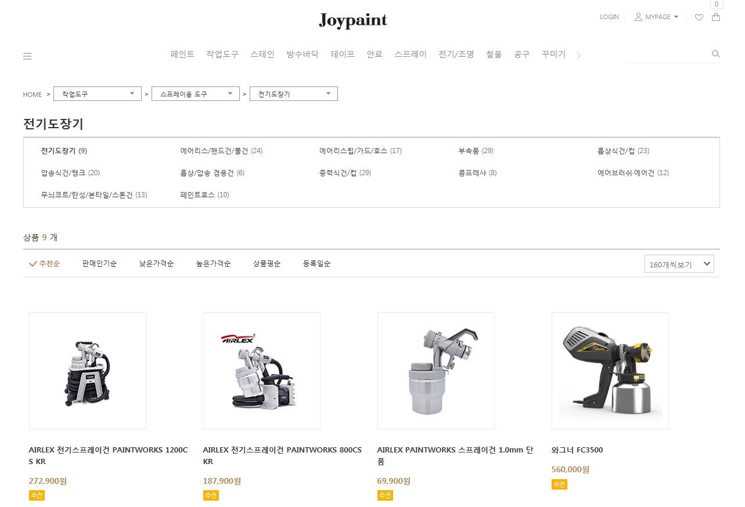Image resolution: width=745 pixels, height=507 pixels.
Task: Open the 작업도구 nav menu
Action: click(x=222, y=54)
